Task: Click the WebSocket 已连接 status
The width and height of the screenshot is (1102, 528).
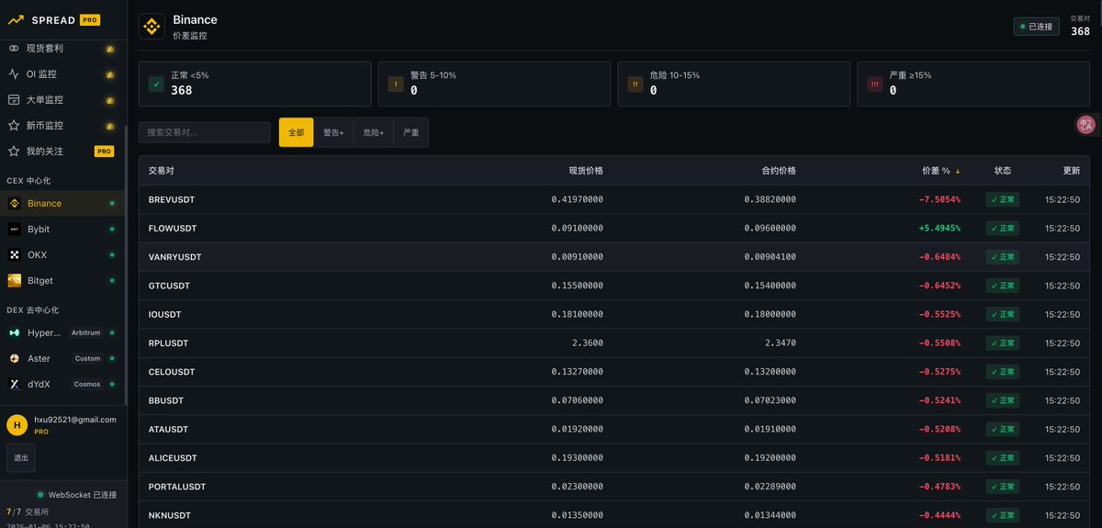Action: pyautogui.click(x=77, y=494)
